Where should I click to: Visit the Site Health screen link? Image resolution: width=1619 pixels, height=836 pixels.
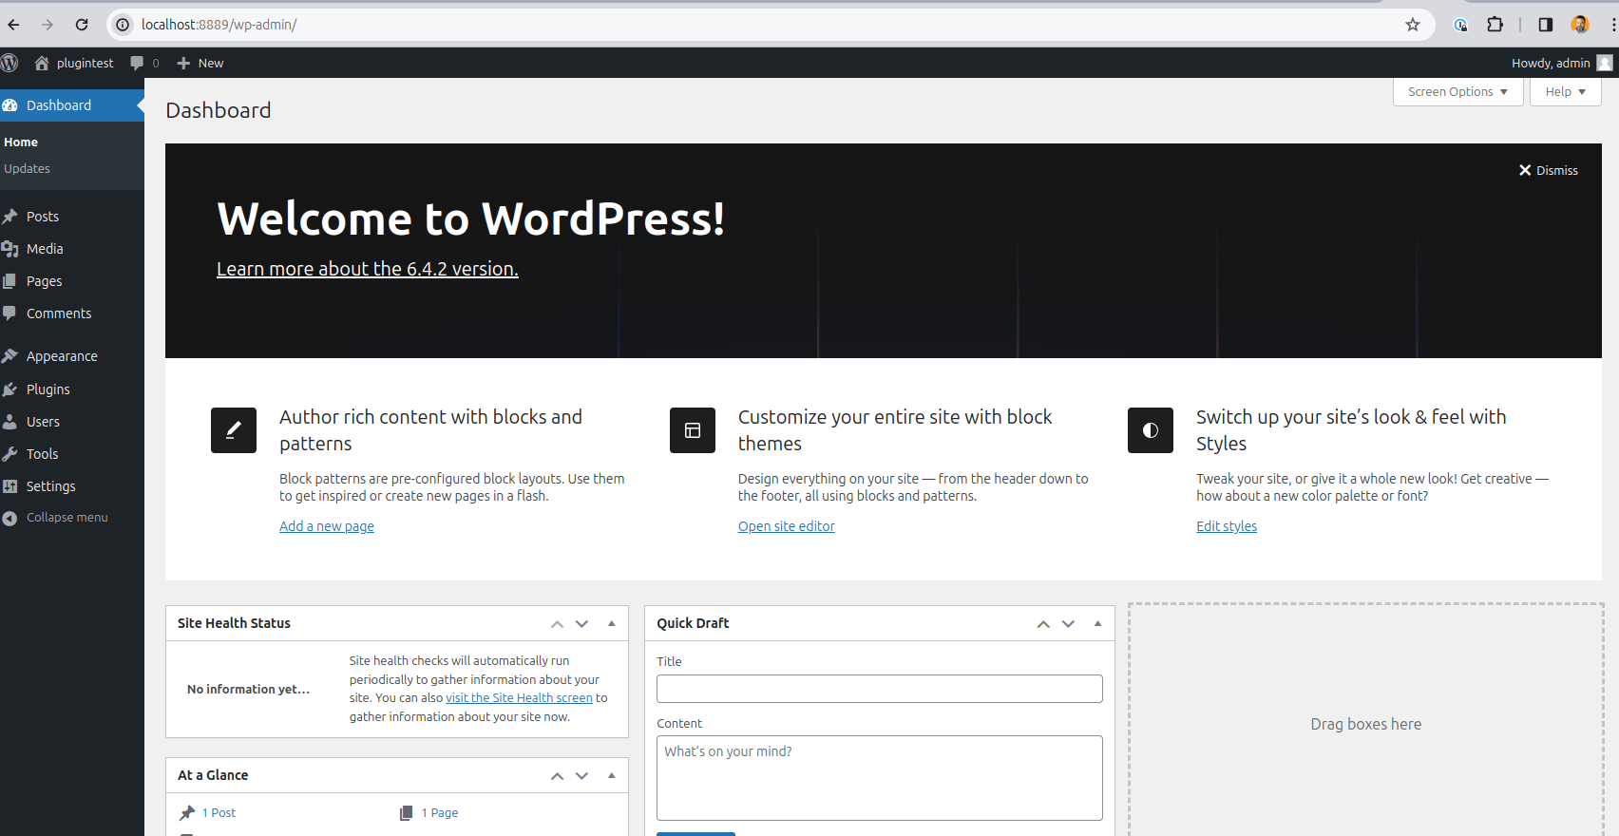click(519, 698)
